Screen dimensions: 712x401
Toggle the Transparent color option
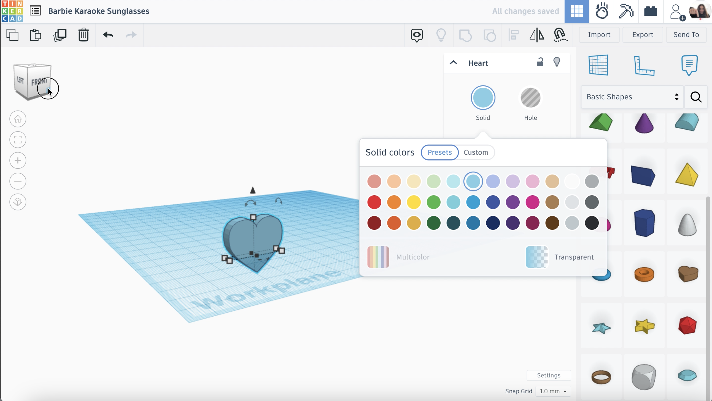(x=537, y=257)
